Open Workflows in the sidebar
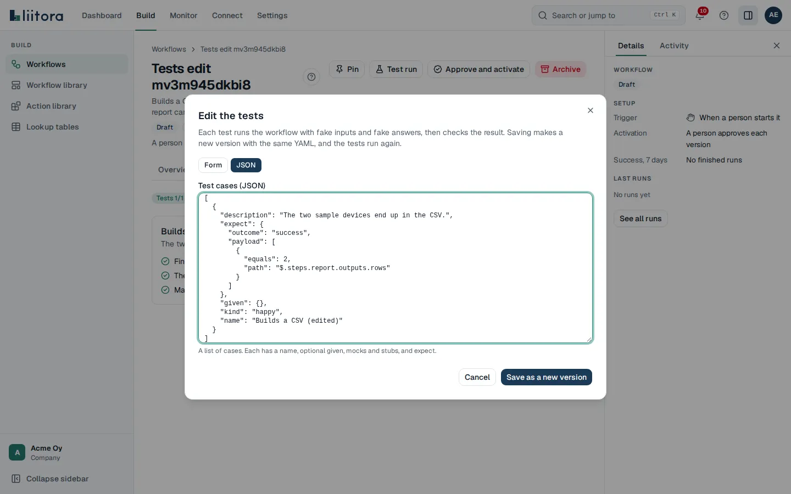This screenshot has width=791, height=494. pos(67,64)
